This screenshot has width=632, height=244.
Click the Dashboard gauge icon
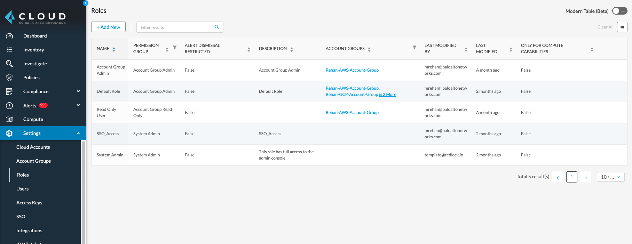click(9, 36)
